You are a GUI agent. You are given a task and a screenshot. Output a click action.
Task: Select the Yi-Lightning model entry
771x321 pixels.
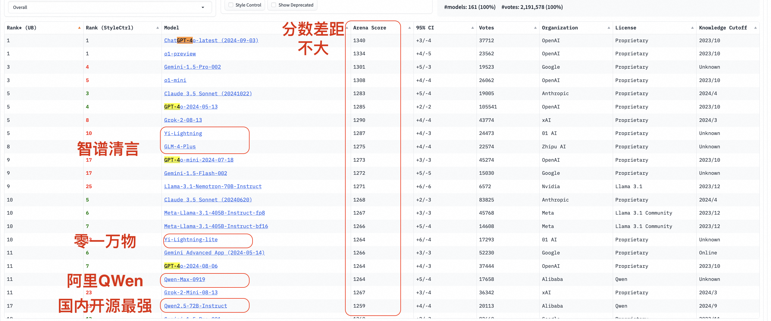coord(183,133)
